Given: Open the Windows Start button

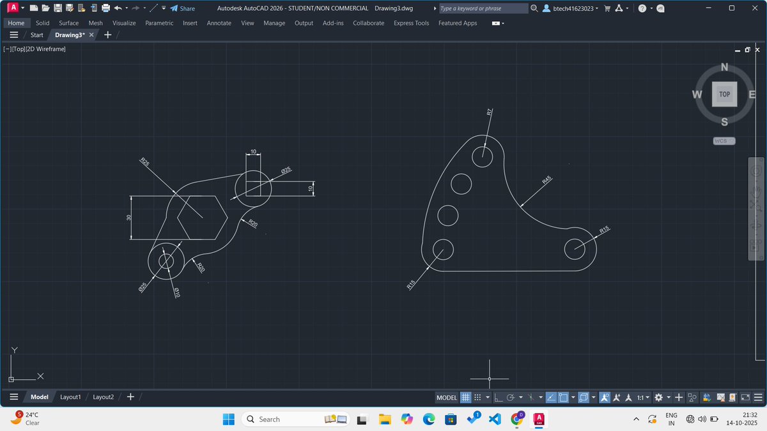Looking at the screenshot, I should [x=228, y=420].
